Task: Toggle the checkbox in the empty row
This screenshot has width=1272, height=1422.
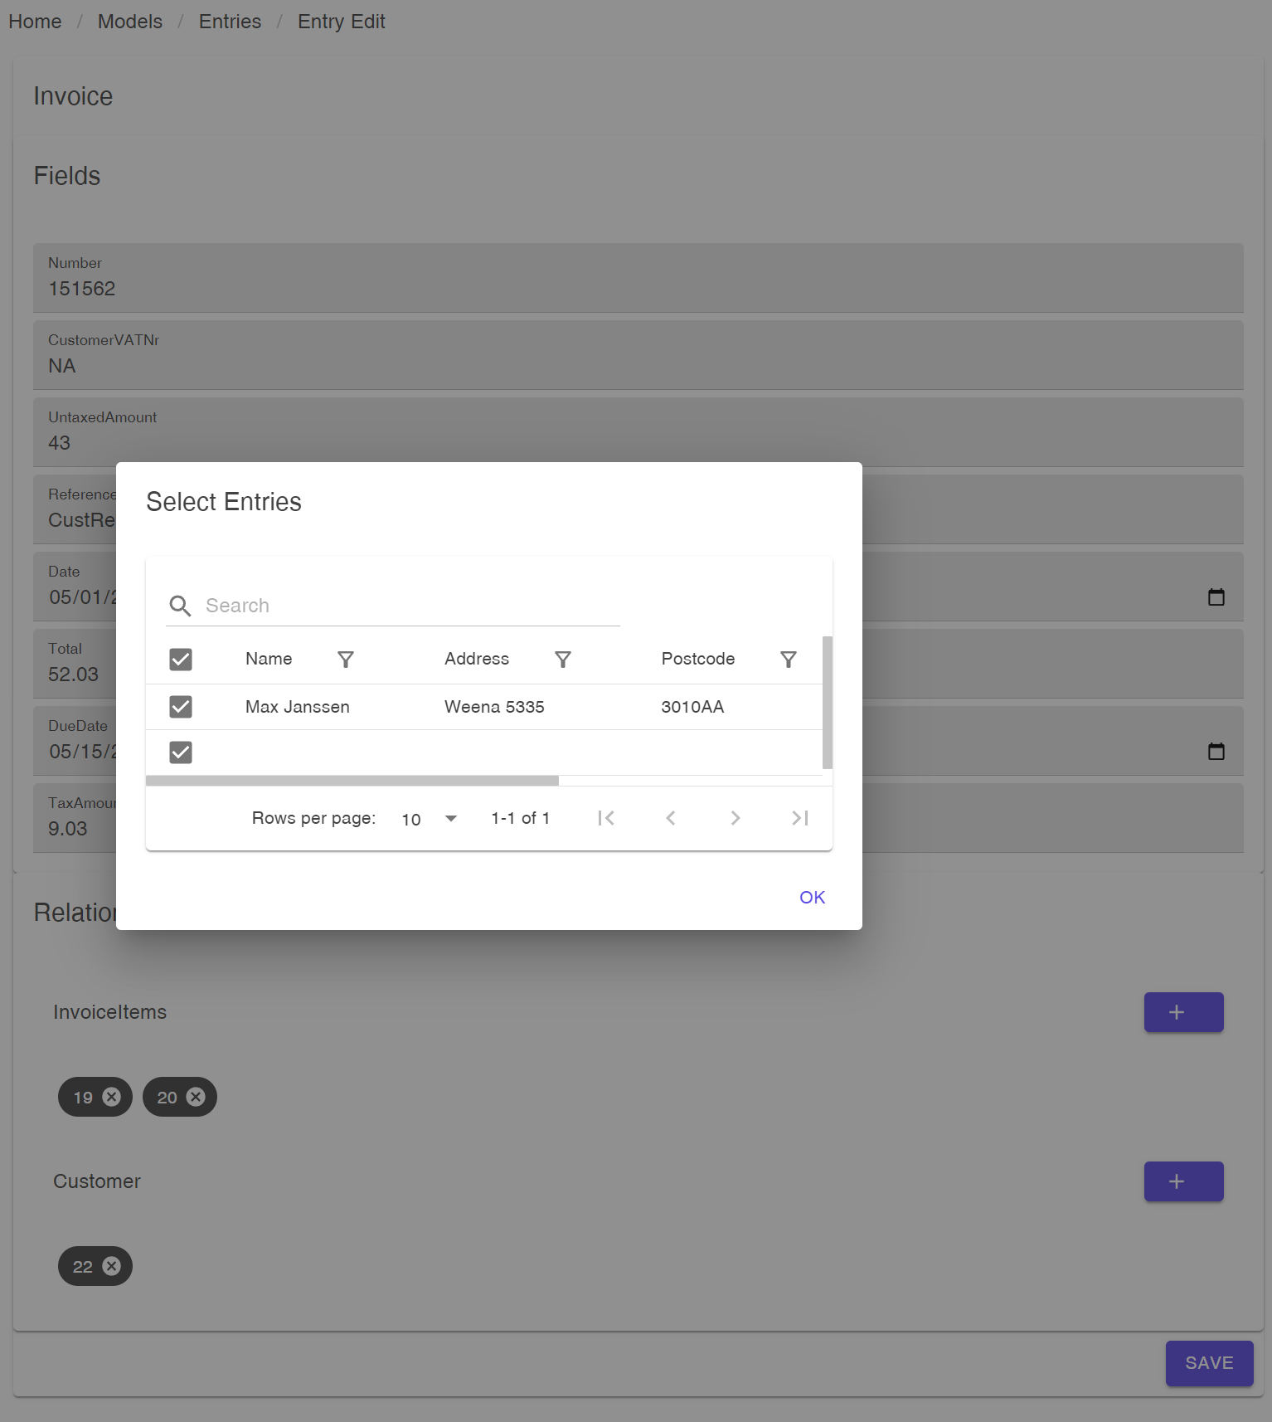Action: 181,752
